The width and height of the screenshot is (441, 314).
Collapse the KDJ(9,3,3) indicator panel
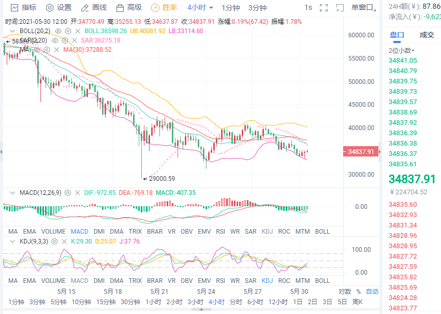point(11,241)
